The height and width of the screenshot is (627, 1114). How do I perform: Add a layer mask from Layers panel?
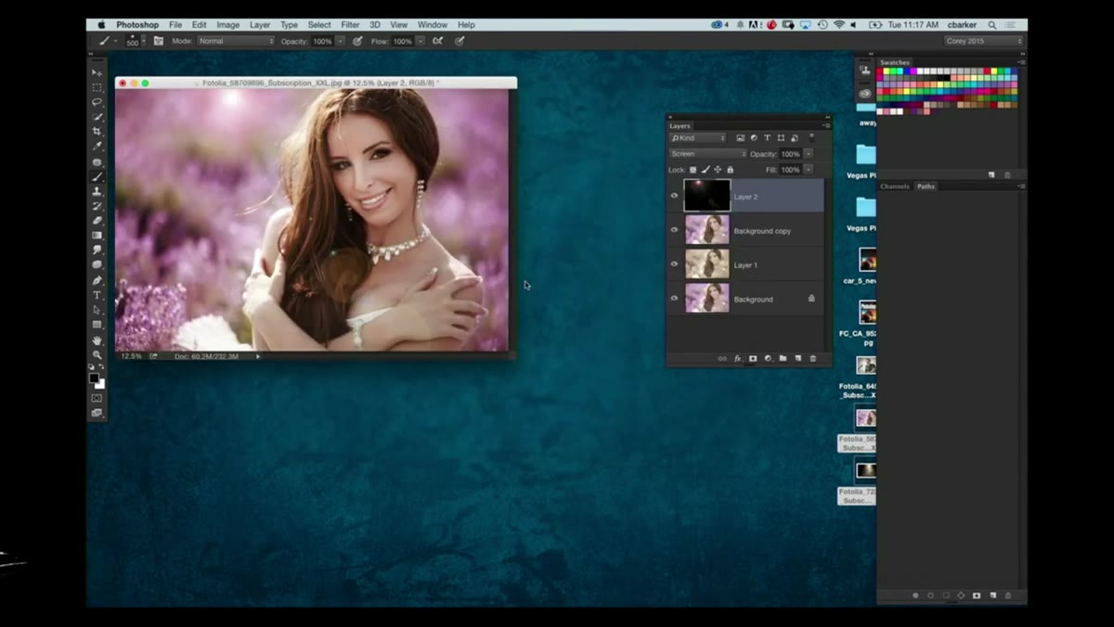[x=753, y=358]
